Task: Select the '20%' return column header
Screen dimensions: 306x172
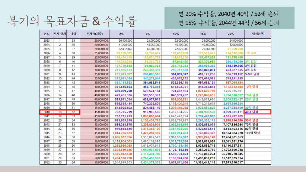Action: (231, 34)
